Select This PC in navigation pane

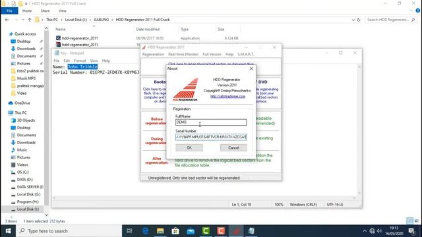tap(20, 113)
